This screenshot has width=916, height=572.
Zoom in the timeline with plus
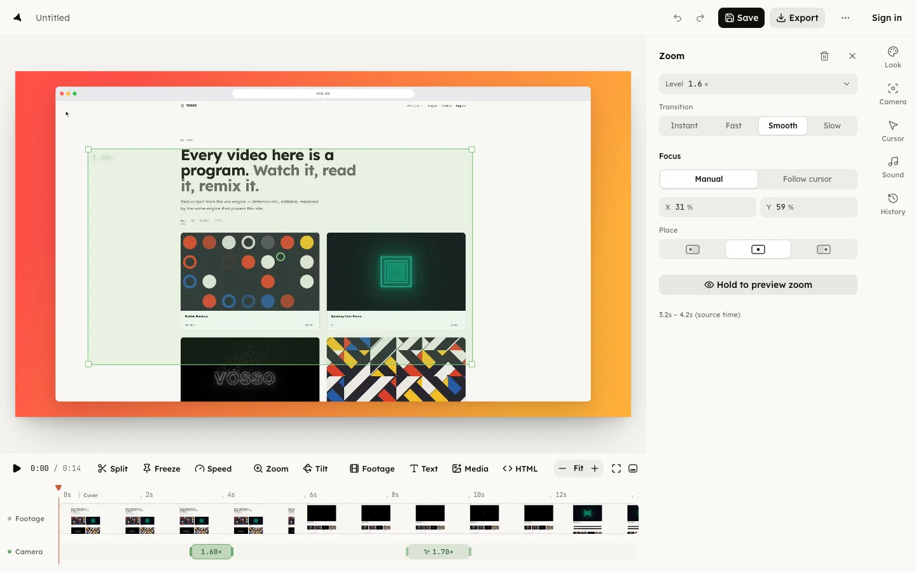click(595, 468)
